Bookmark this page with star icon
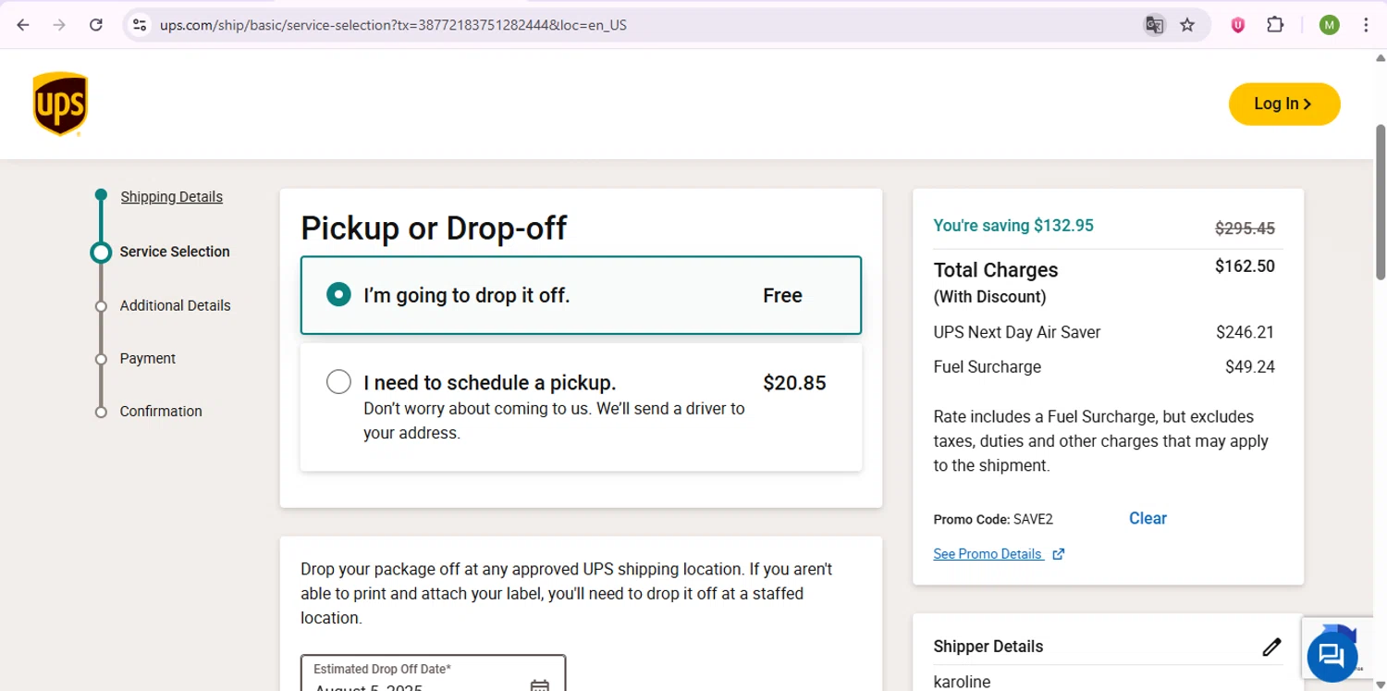The image size is (1387, 691). tap(1187, 25)
